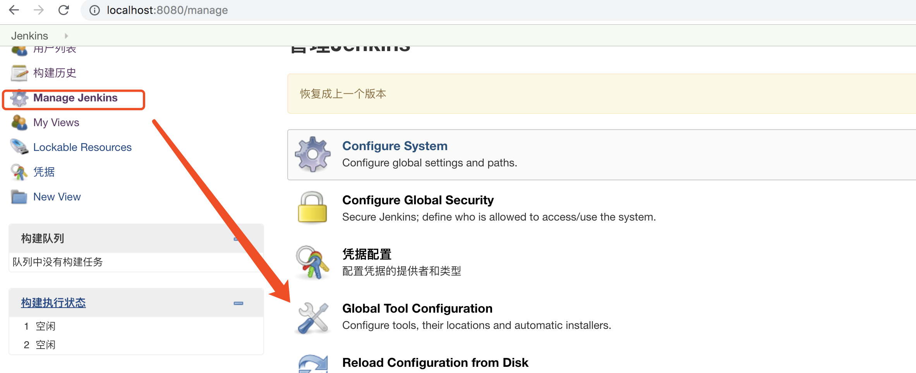This screenshot has width=916, height=373.
Task: Open the Lockable Resources link
Action: tap(82, 147)
